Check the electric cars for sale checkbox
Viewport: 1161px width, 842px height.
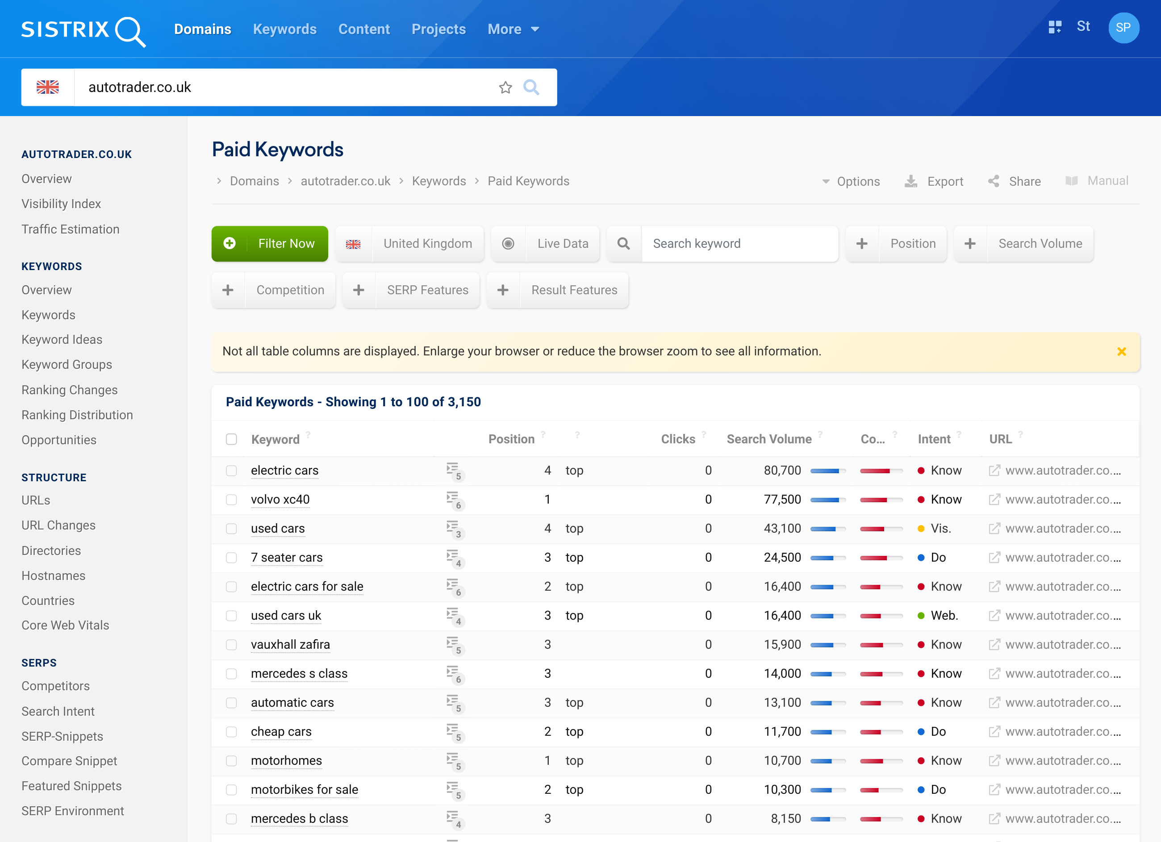[231, 587]
